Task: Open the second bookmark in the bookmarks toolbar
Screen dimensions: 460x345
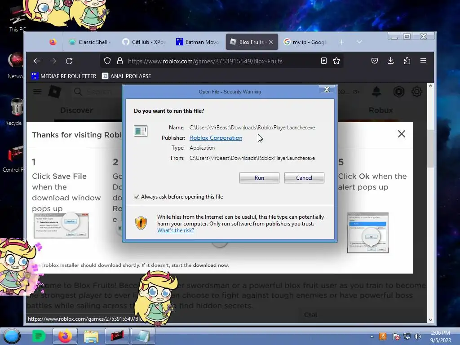Action: click(x=126, y=76)
